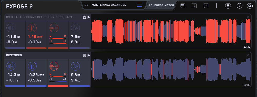Image resolution: width=257 pixels, height=97 pixels.
Task: Open the notes list icon
Action: [x=183, y=6]
